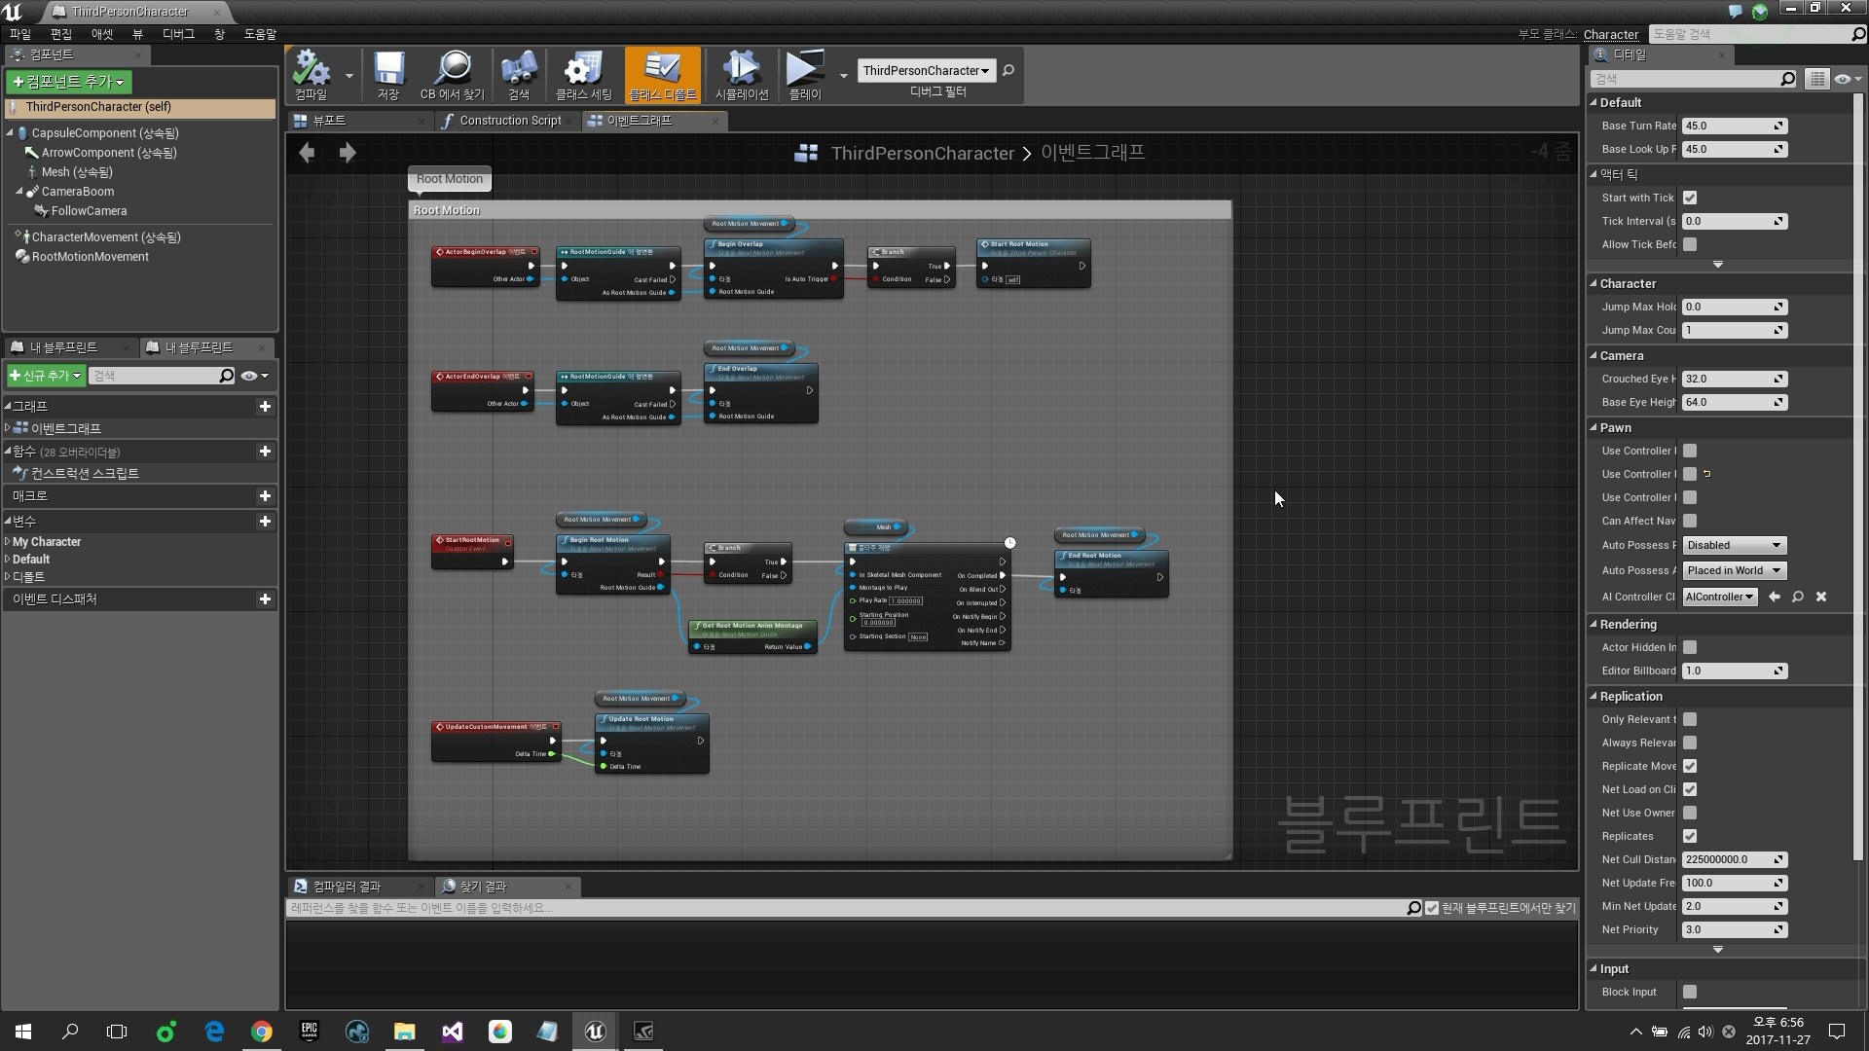Viewport: 1869px width, 1051px height.
Task: Click the Compile (컴파일) toolbar icon
Action: point(311,75)
